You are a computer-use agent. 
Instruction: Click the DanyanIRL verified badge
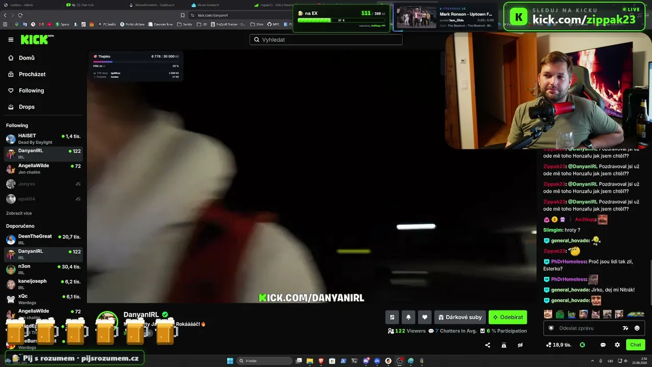pos(165,315)
